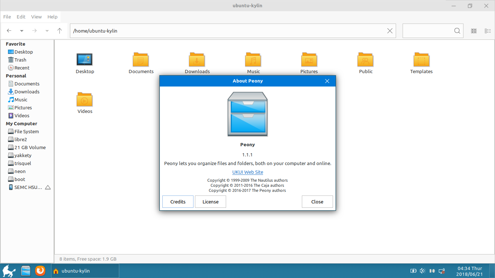Open the UKUI Web Site link
Image resolution: width=495 pixels, height=278 pixels.
[247, 172]
